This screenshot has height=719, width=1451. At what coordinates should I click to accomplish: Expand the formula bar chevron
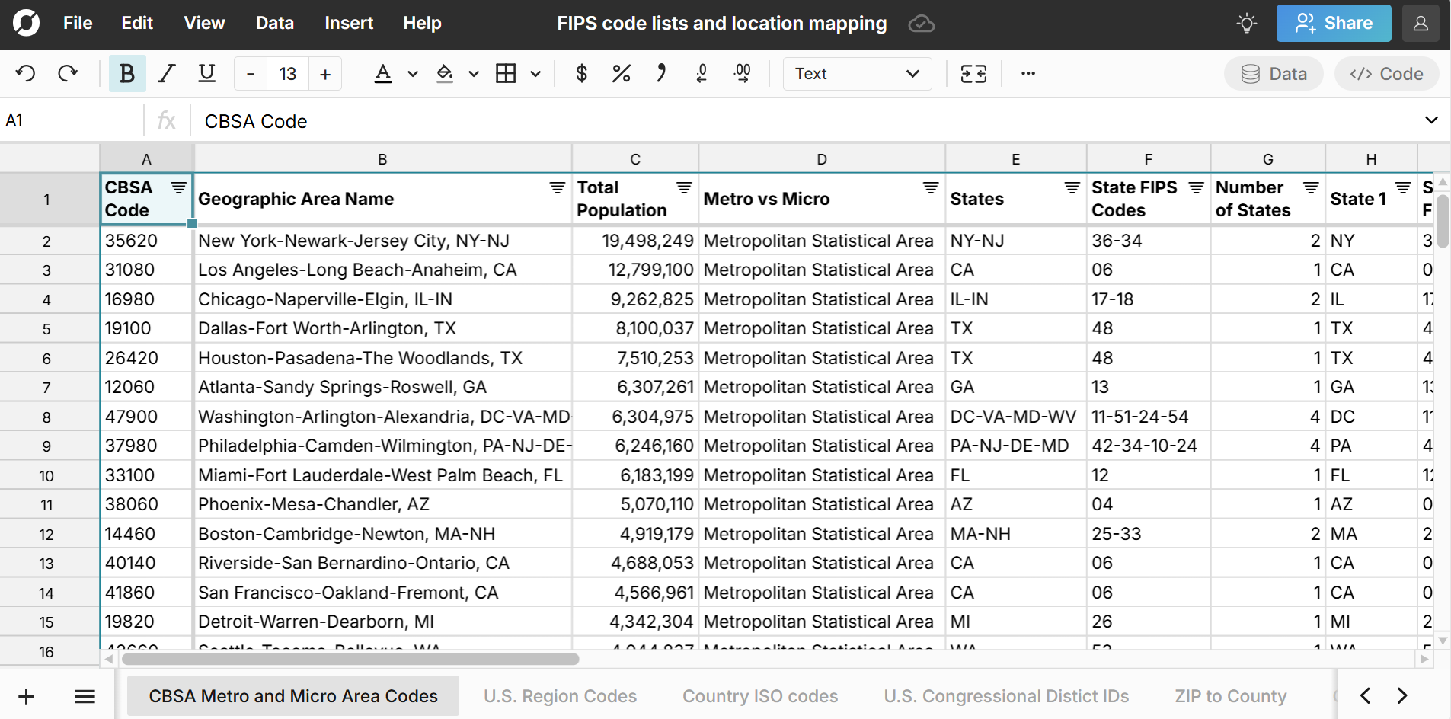point(1430,120)
